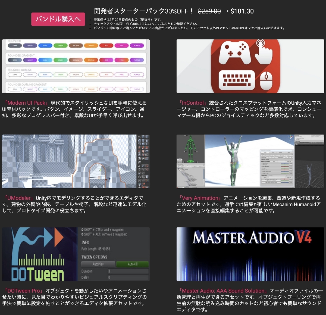Open the 「Modern UI Pack」 link
The height and width of the screenshot is (315, 326).
(26, 103)
